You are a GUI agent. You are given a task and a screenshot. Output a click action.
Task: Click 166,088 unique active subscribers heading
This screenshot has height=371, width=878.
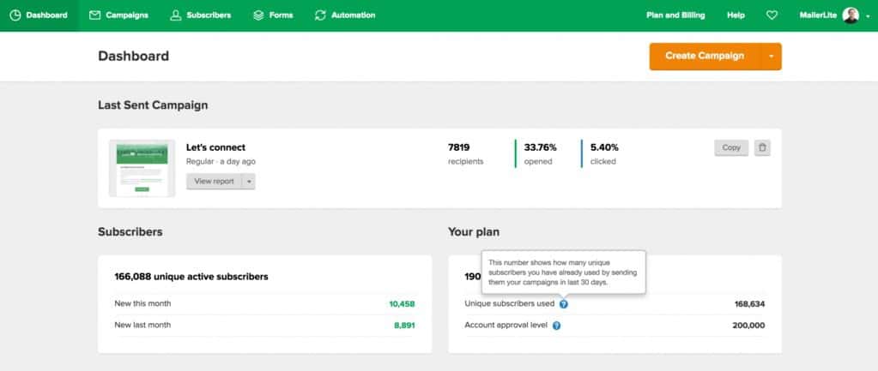click(x=191, y=277)
